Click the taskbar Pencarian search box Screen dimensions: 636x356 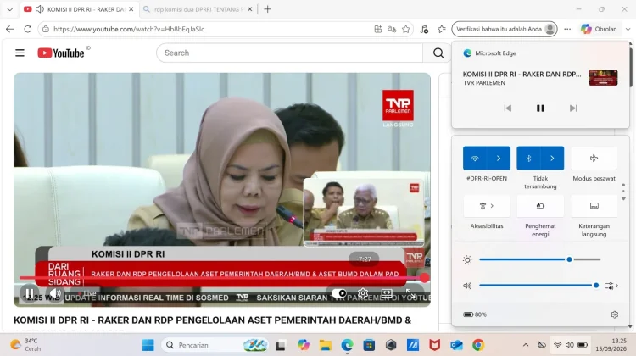pyautogui.click(x=215, y=345)
